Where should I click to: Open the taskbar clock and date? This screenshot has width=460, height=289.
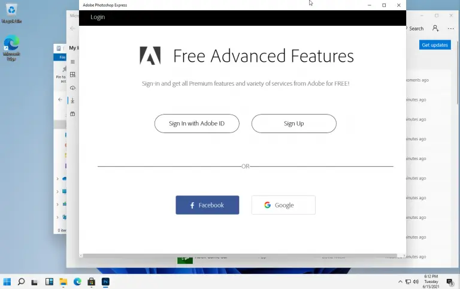(431, 282)
